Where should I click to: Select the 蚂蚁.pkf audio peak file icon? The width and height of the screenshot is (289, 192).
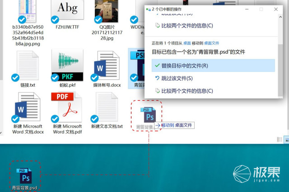(x=67, y=65)
